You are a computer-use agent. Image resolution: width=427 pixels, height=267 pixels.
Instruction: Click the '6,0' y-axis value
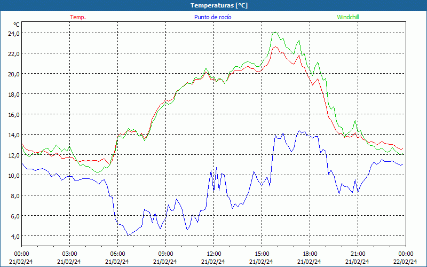[x=15, y=216]
